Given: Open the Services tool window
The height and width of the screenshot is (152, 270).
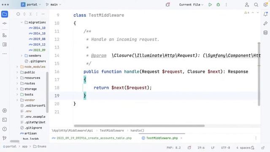Looking at the screenshot, I should (5, 111).
